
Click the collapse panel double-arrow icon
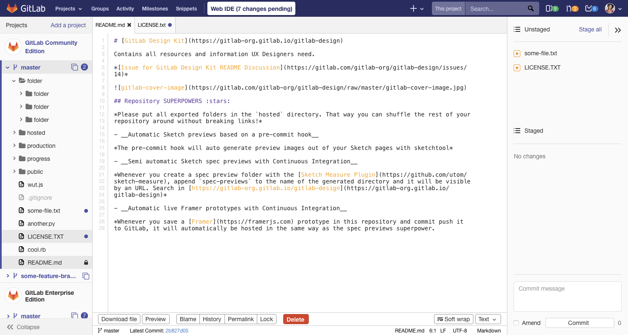point(618,30)
